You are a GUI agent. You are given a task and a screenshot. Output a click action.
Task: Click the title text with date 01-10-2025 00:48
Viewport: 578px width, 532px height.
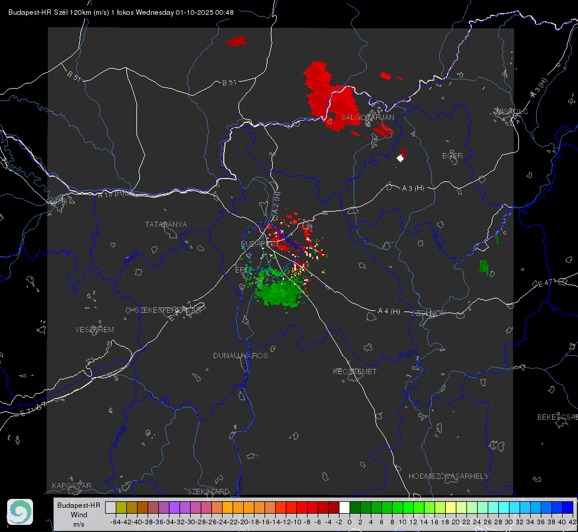[x=121, y=12]
